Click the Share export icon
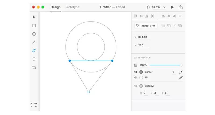The image size is (215, 115). (x=181, y=7)
